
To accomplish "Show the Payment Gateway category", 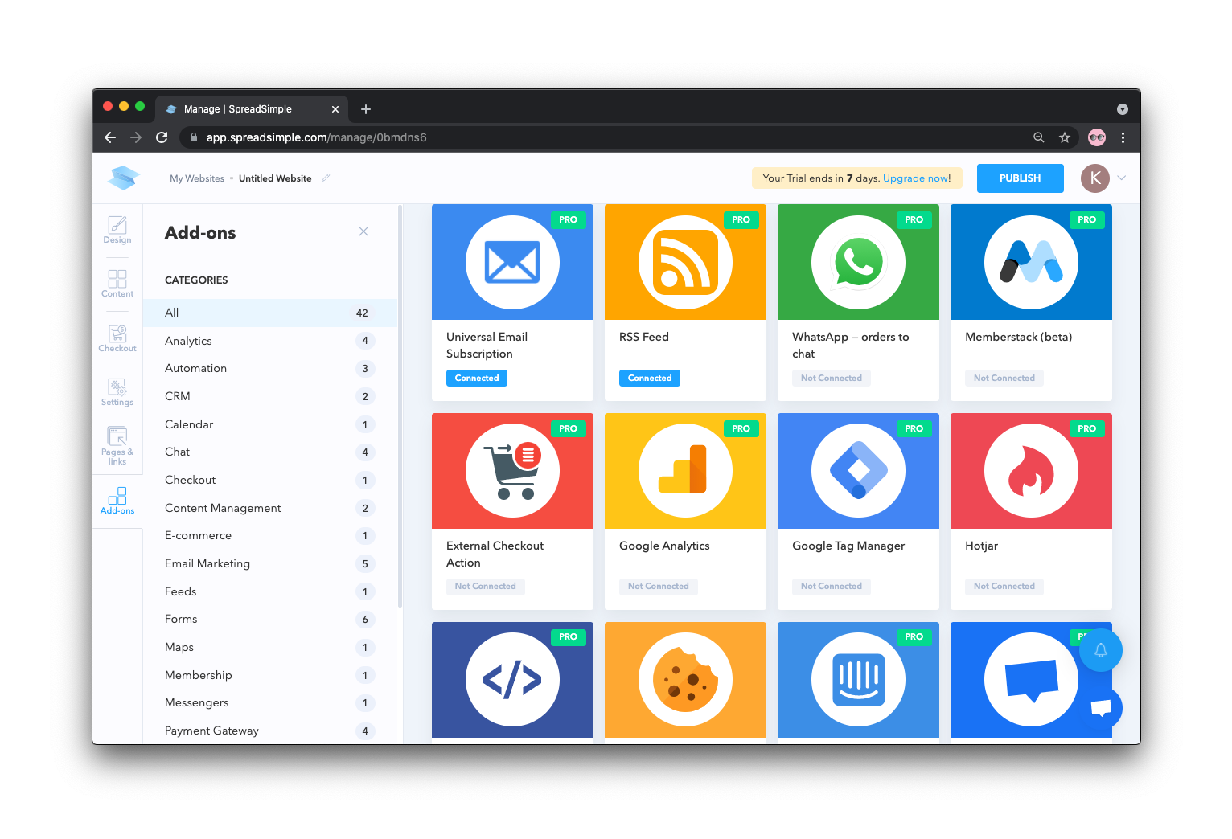I will pos(269,731).
